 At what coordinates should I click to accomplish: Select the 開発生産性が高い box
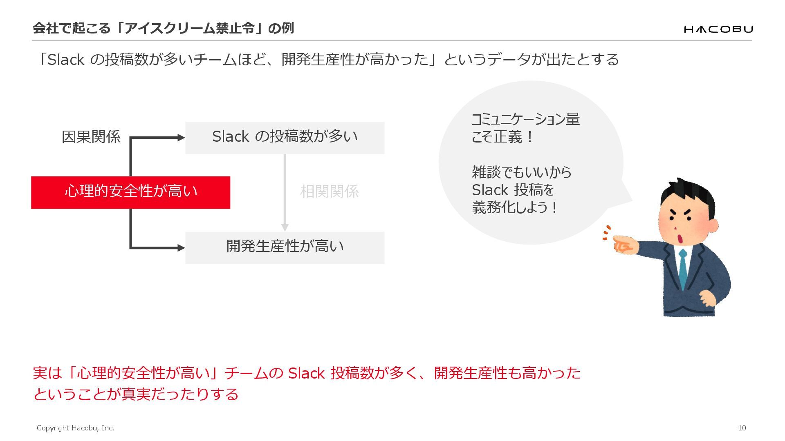tap(285, 247)
